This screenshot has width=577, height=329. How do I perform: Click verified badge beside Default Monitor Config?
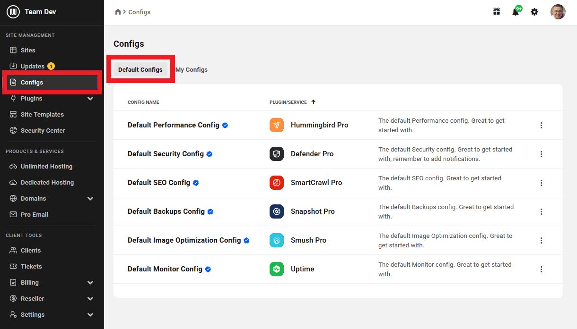(208, 270)
